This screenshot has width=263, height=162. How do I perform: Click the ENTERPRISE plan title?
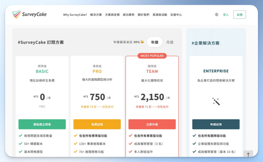pyautogui.click(x=216, y=71)
